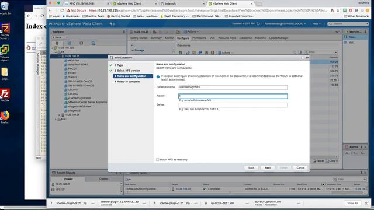Click the bookmark star icon in address bar
The height and width of the screenshot is (210, 374).
[338, 10]
